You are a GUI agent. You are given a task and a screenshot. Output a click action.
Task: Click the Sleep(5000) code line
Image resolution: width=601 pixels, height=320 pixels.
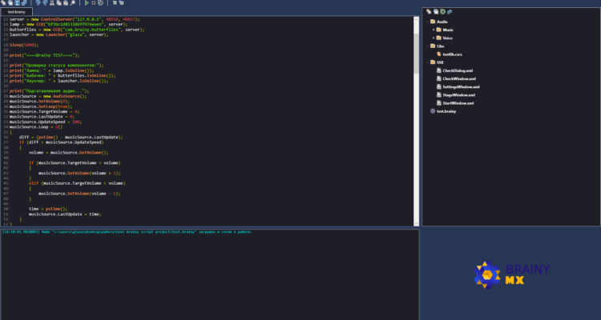pos(24,45)
